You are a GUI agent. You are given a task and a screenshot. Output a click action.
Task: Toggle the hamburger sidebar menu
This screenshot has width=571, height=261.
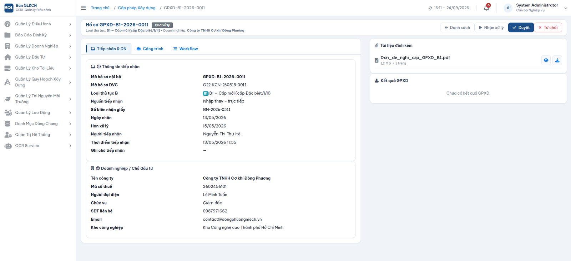84,7
